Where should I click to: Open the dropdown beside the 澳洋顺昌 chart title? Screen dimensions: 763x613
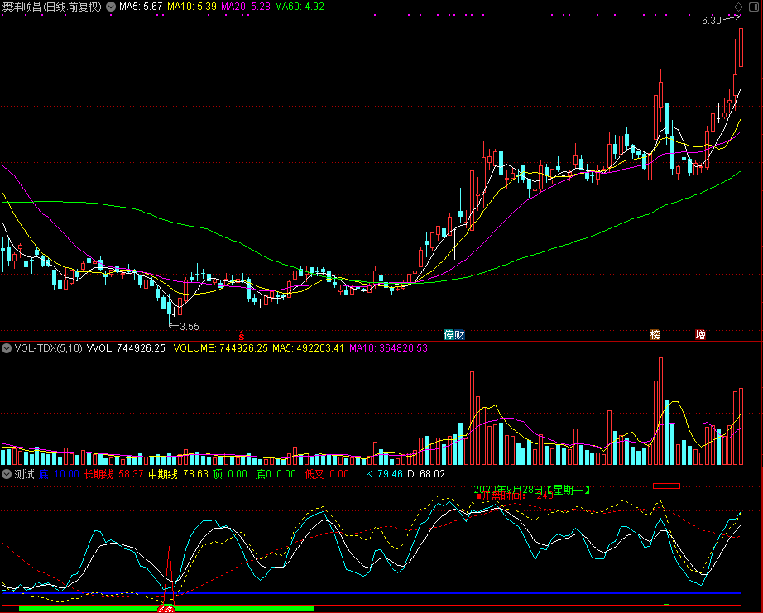point(111,7)
